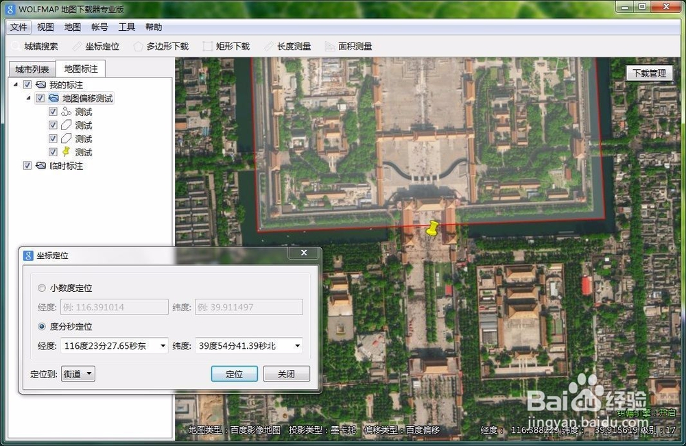
Task: Collapse the 我的标注 tree node
Action: tap(16, 84)
